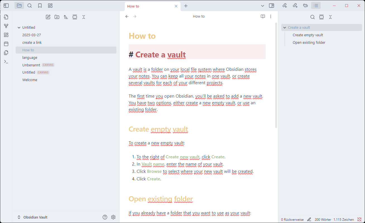Jump to Open existing folder in outline
The height and width of the screenshot is (223, 365).
[x=309, y=43]
